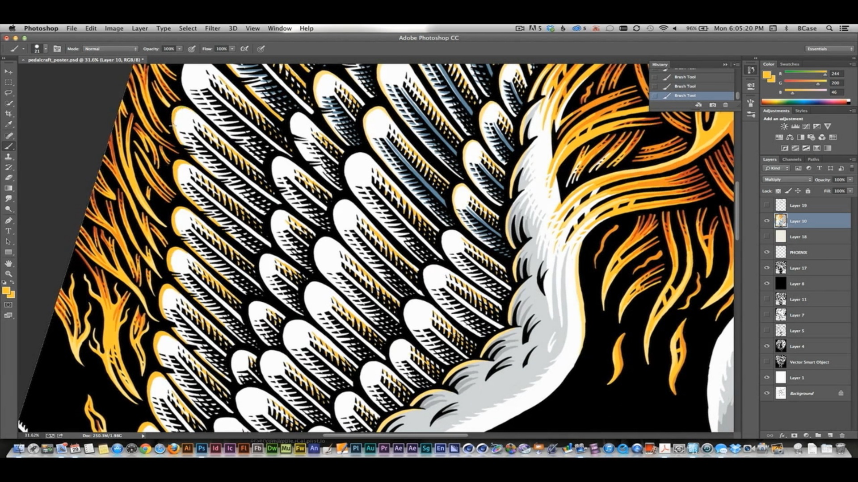Image resolution: width=858 pixels, height=482 pixels.
Task: Open the Multiply blend mode dropdown
Action: (x=787, y=179)
